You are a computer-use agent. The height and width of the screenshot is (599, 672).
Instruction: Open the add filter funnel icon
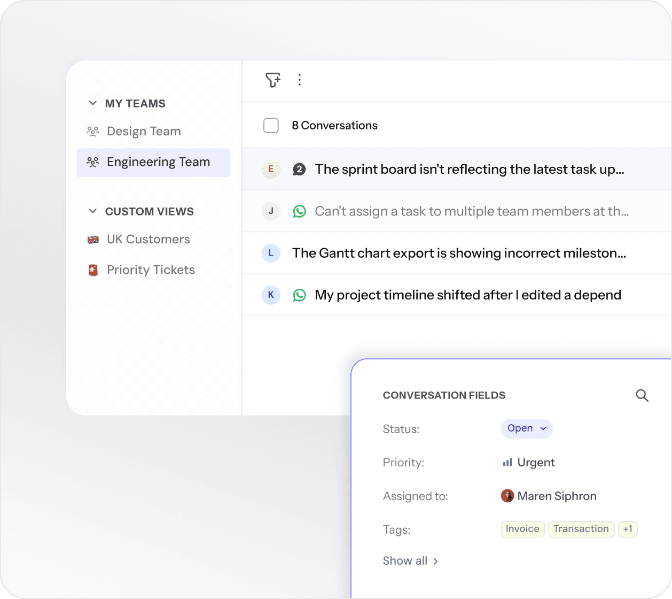[x=273, y=80]
